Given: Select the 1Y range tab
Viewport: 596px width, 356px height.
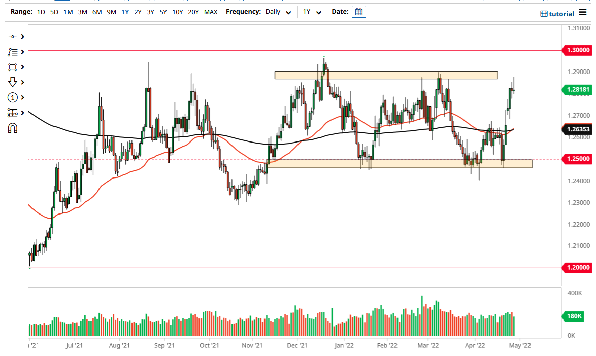Looking at the screenshot, I should tap(125, 12).
